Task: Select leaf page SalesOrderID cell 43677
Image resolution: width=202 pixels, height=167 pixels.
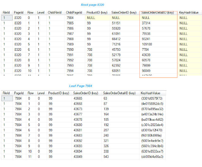Action: click(x=86, y=114)
